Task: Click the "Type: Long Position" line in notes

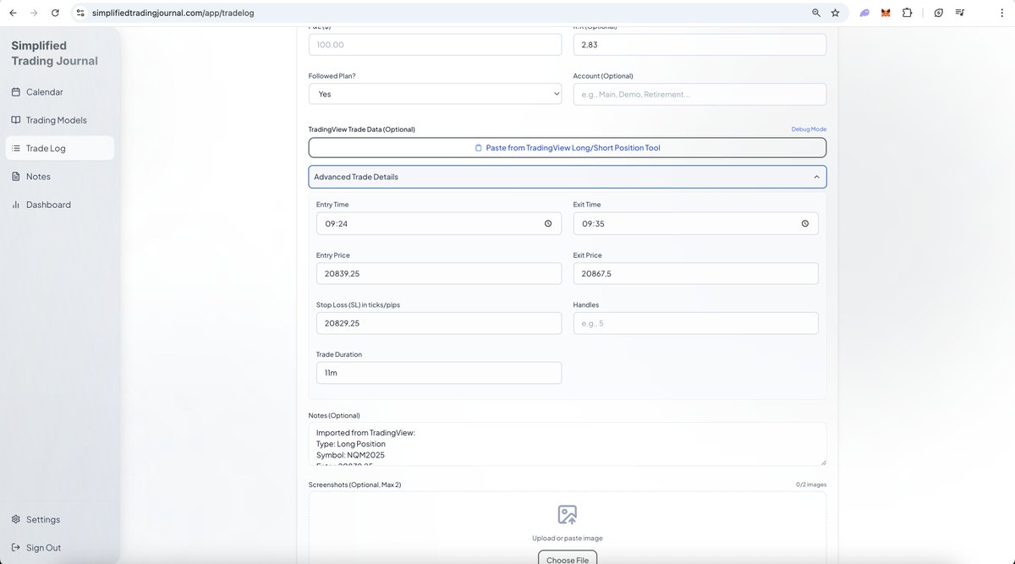Action: coord(351,444)
